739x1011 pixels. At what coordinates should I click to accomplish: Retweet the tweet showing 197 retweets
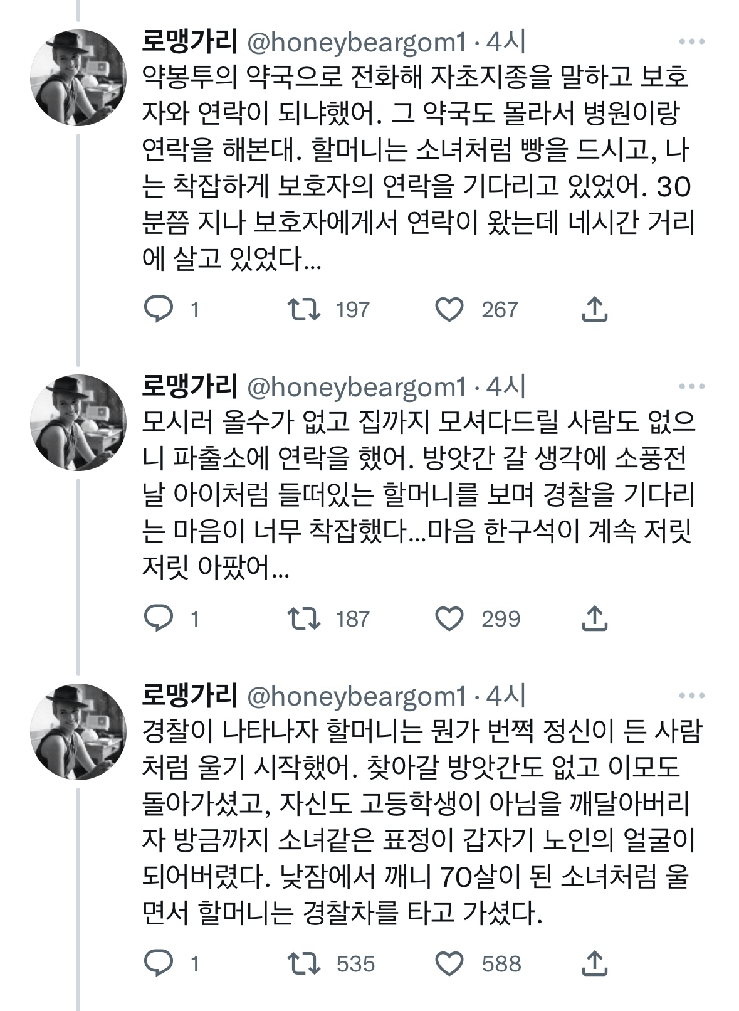click(304, 309)
